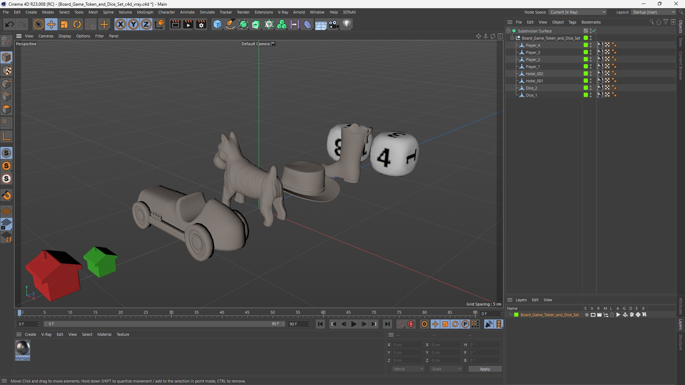This screenshot has width=685, height=385.
Task: Click frame 30 on the timeline ruler
Action: [171, 313]
